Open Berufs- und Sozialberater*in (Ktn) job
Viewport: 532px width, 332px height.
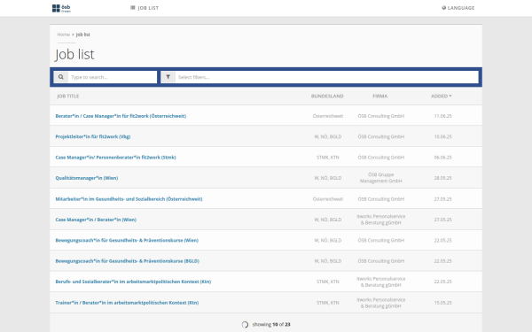[133, 282]
